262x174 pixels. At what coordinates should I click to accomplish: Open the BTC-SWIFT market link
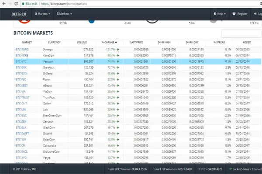pos(22,134)
